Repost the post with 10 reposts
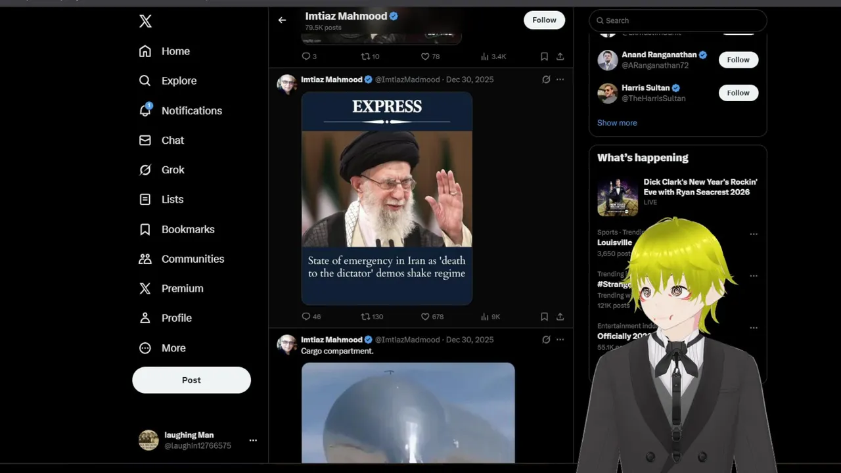 pyautogui.click(x=370, y=56)
